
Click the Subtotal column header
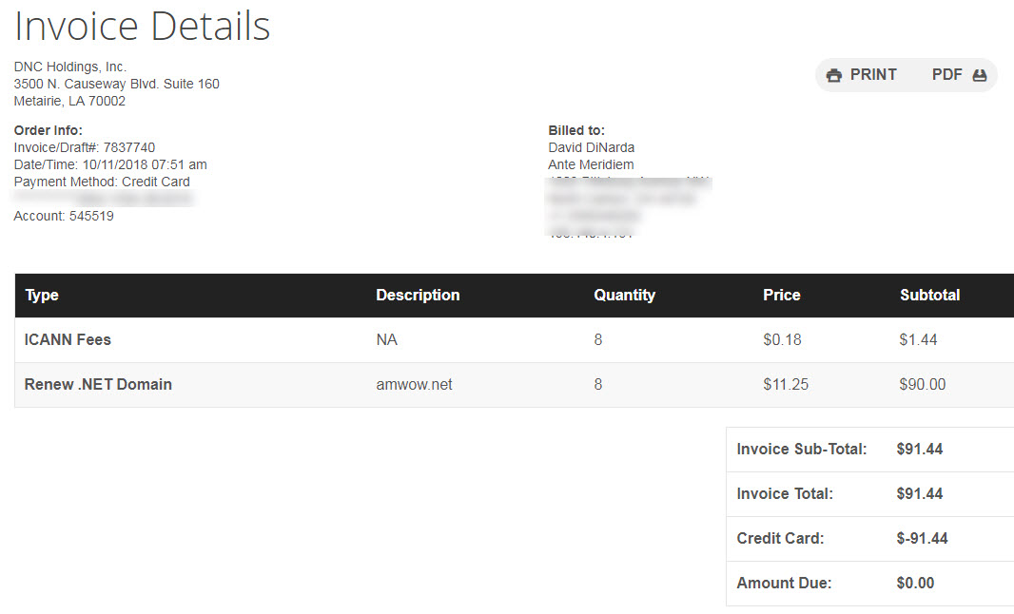tap(929, 296)
